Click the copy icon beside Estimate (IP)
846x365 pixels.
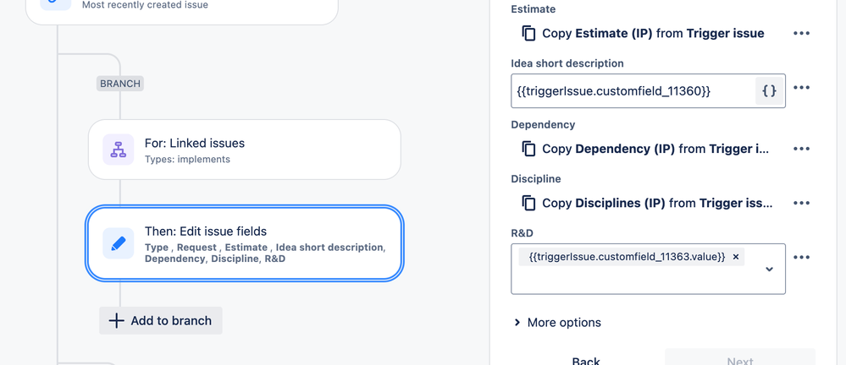pos(528,34)
